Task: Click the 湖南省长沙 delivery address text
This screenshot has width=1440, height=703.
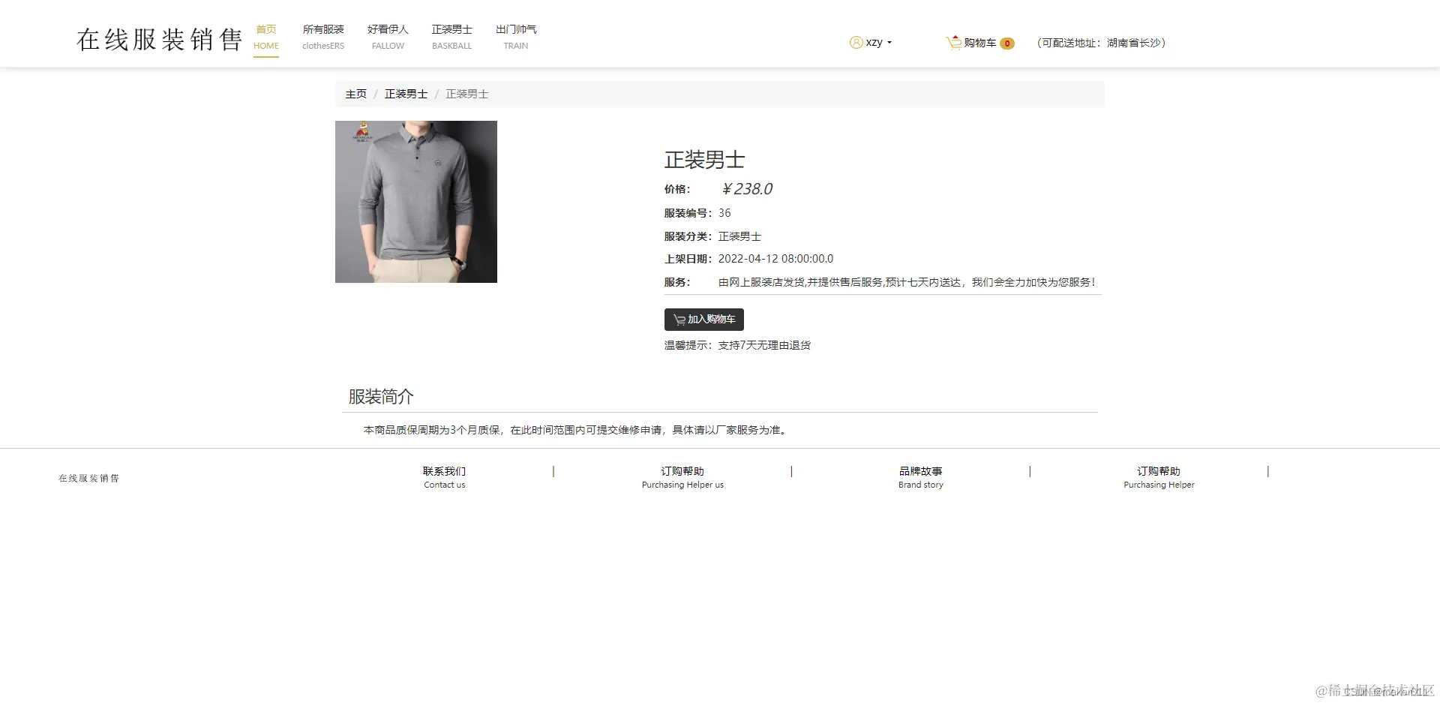Action: (x=1135, y=43)
